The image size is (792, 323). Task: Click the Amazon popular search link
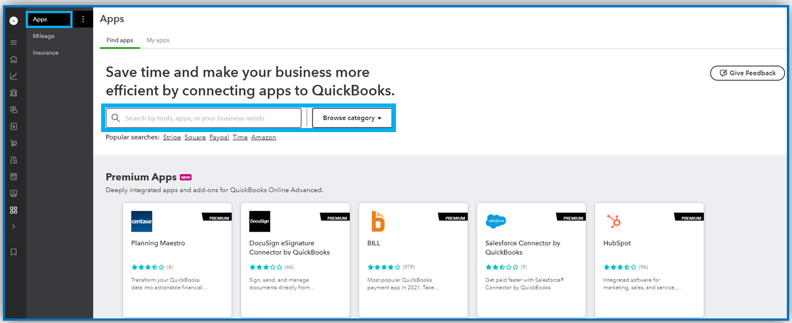coord(263,137)
